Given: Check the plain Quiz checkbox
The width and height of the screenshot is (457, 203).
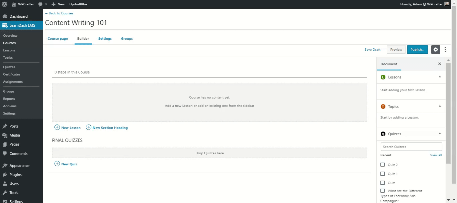Looking at the screenshot, I should tap(383, 183).
